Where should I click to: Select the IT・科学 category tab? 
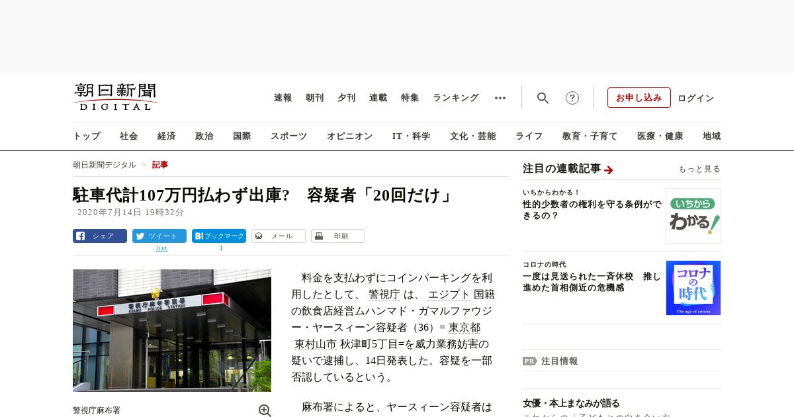click(412, 136)
